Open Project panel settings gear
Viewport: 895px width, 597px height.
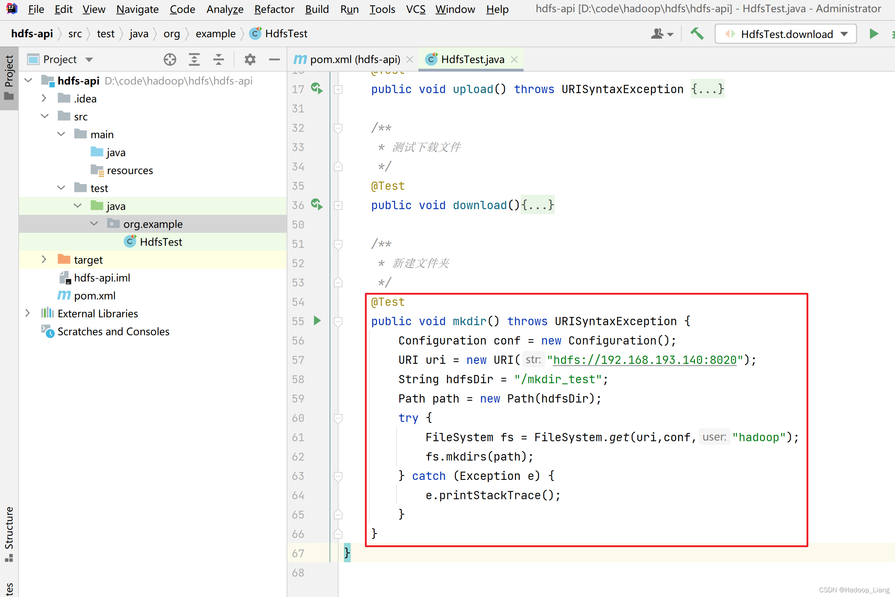[250, 59]
